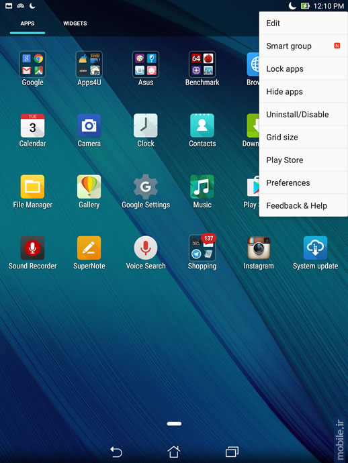Select Smart group menu item

[304, 46]
